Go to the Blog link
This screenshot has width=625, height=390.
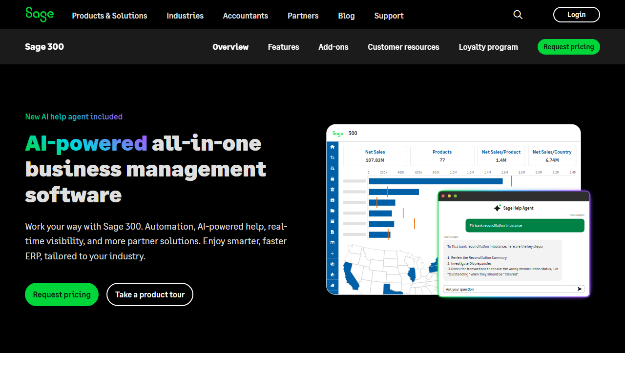[346, 16]
